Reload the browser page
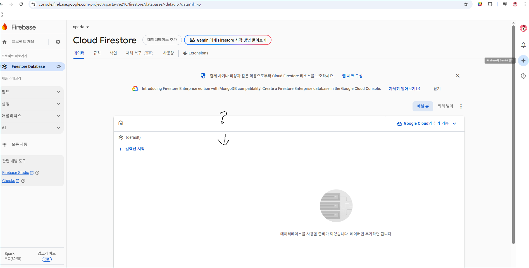 (21, 4)
